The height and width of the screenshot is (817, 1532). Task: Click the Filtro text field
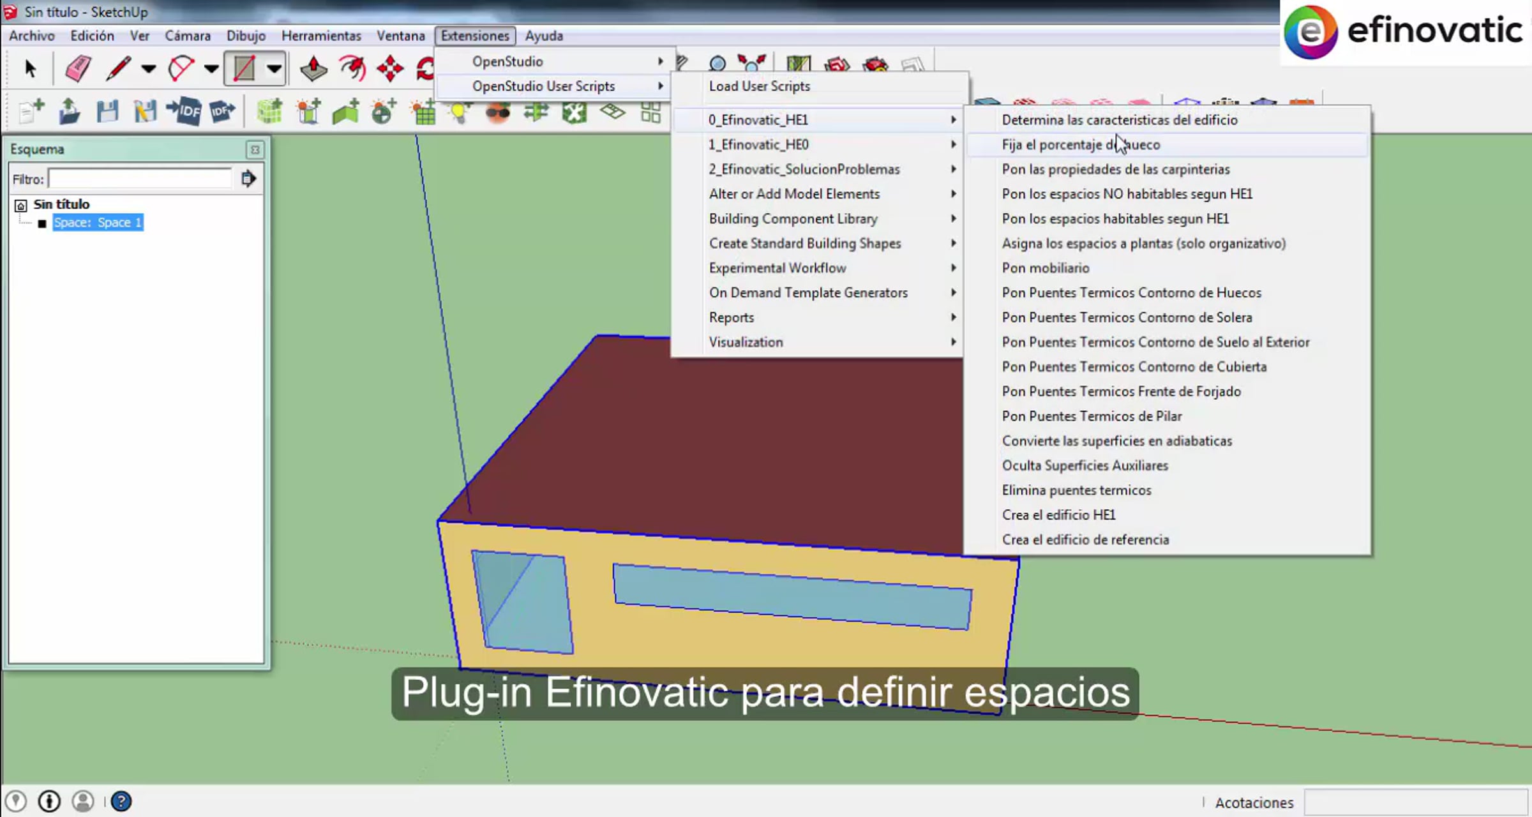pos(140,179)
